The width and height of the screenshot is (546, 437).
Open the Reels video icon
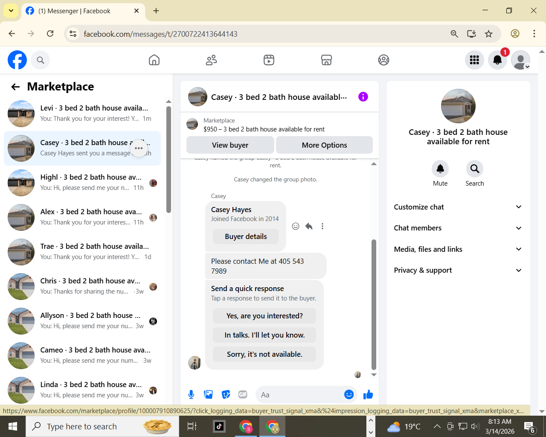pos(269,60)
